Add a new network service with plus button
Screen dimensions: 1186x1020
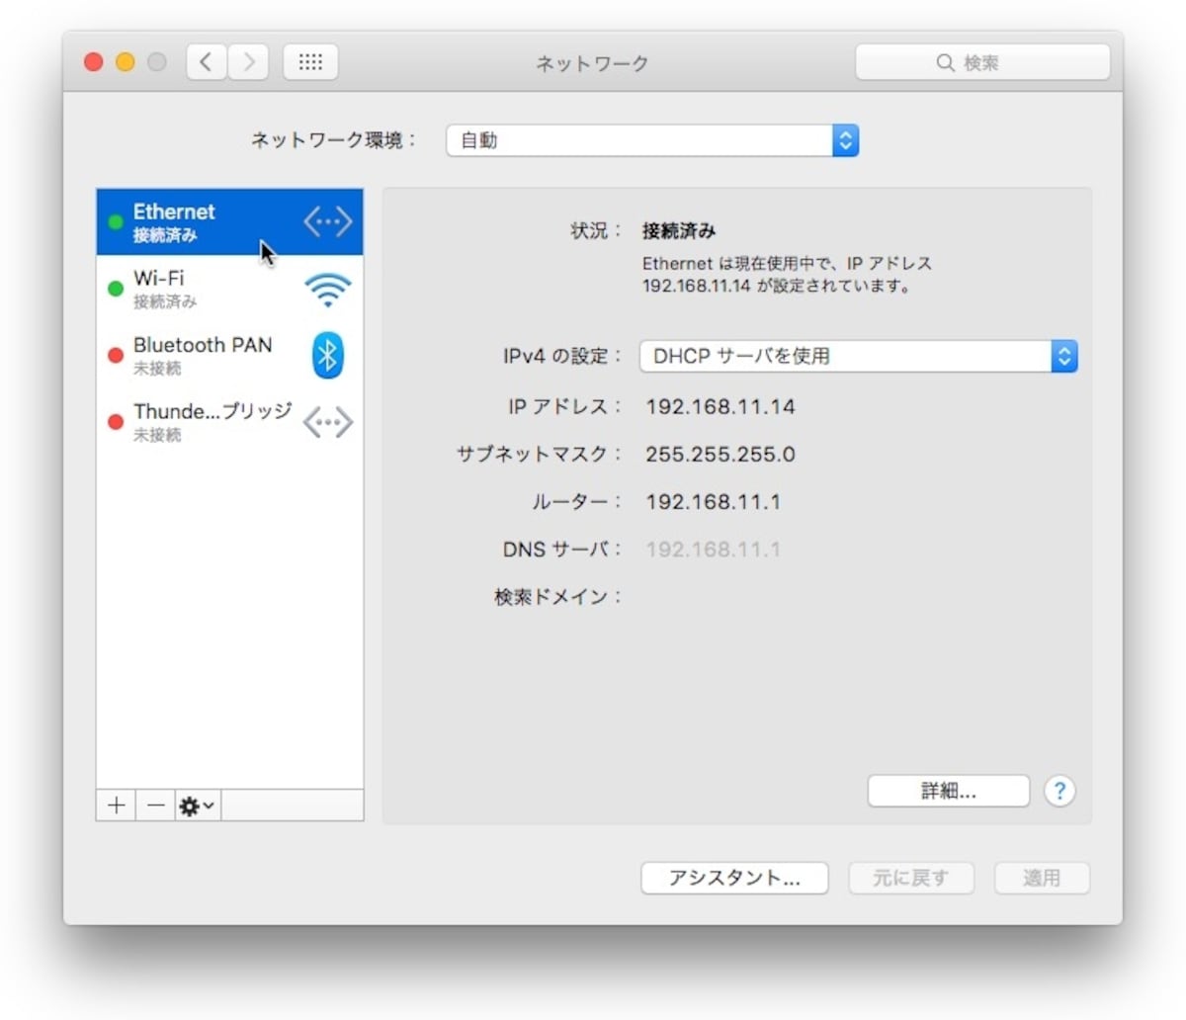(x=116, y=806)
